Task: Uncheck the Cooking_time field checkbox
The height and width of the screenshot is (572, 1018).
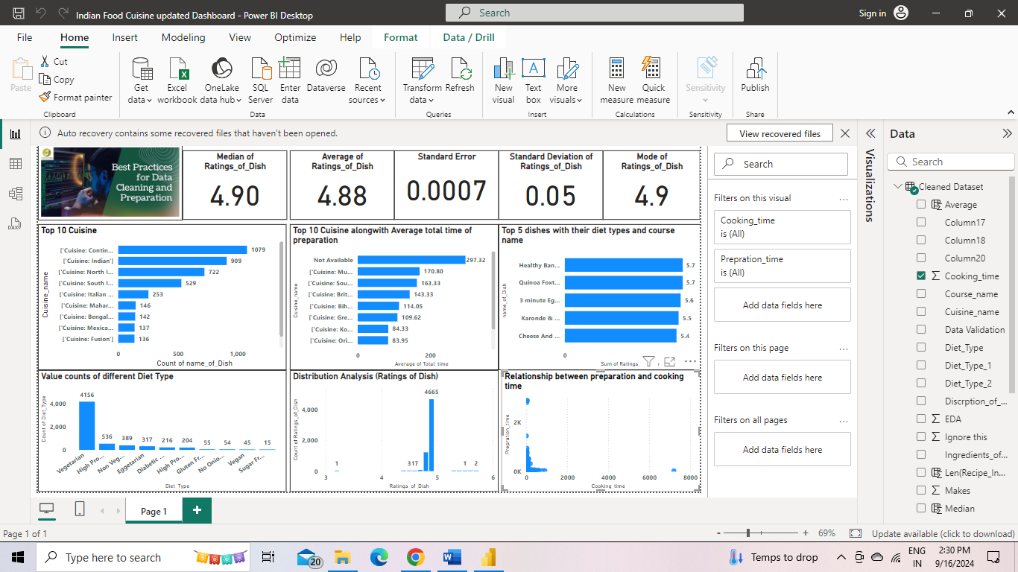Action: point(922,276)
